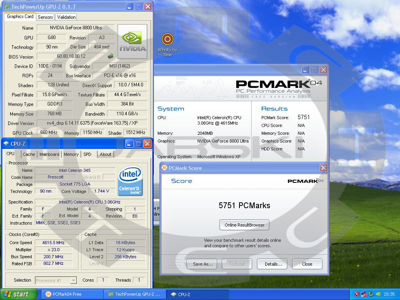The width and height of the screenshot is (400, 300).
Task: Click the Details... button
Action: pyautogui.click(x=272, y=264)
